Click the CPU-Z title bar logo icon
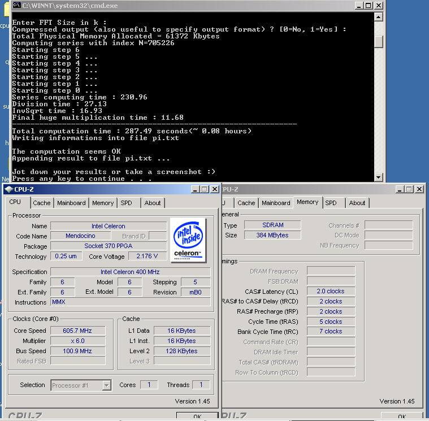Image resolution: width=429 pixels, height=421 pixels. pyautogui.click(x=8, y=189)
